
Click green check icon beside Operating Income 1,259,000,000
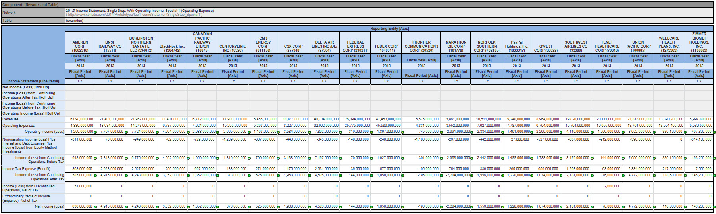tap(95, 132)
